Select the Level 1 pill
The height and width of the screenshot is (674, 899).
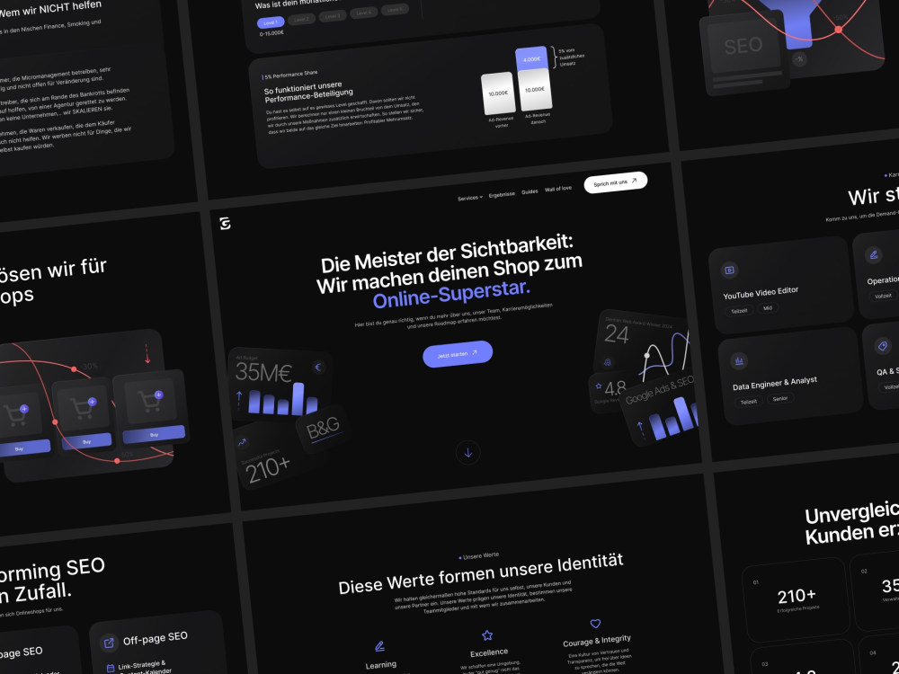click(x=271, y=22)
